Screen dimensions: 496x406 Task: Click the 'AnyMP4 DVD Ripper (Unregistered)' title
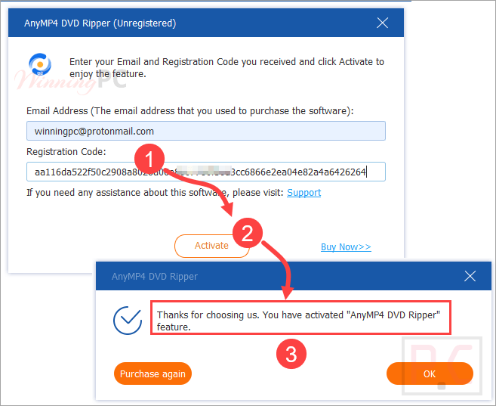[100, 23]
